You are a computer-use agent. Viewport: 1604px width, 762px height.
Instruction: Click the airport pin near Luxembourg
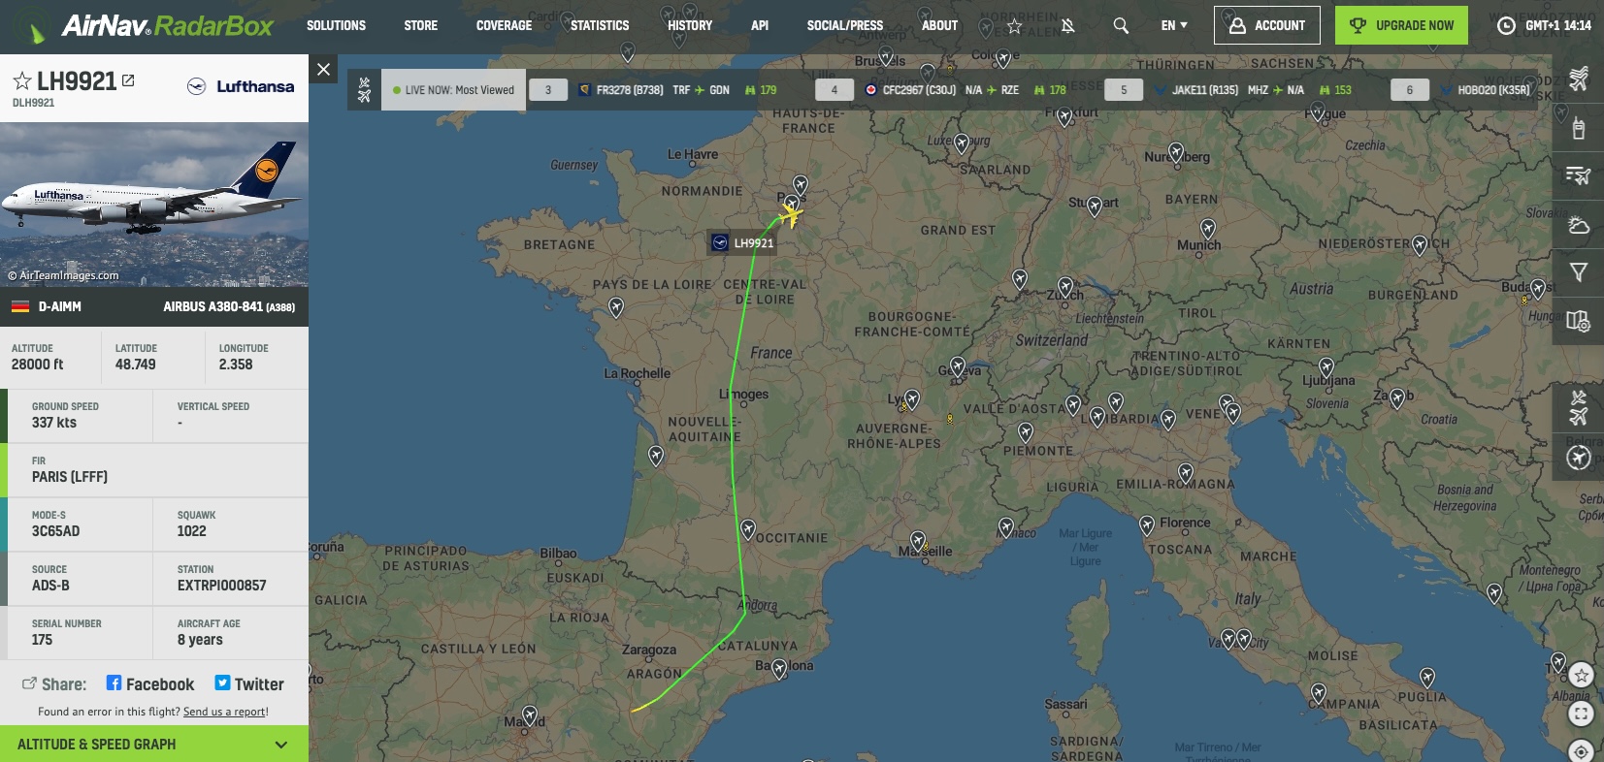pos(962,144)
